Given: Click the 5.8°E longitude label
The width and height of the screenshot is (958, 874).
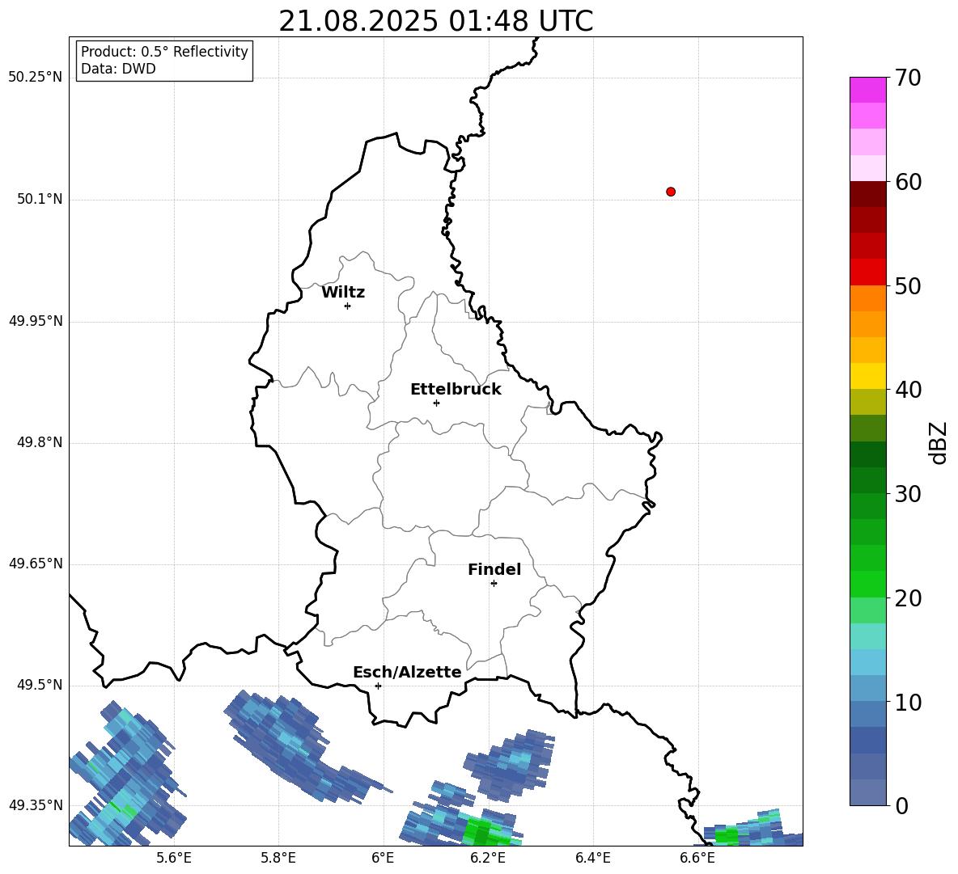Looking at the screenshot, I should [x=278, y=858].
